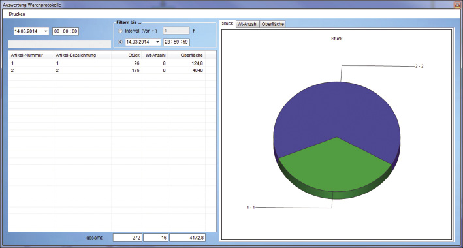
Task: Switch to the Wt-Anzahl chart tab
Action: tap(247, 25)
